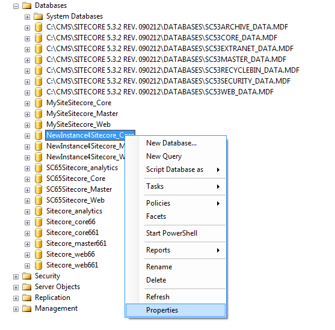Image resolution: width=335 pixels, height=330 pixels.
Task: Select the SC65Sitecore_Master database label
Action: coord(79,189)
